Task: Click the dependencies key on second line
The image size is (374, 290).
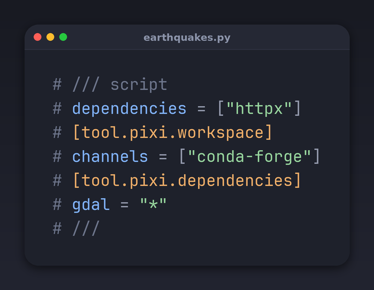Action: point(129,109)
